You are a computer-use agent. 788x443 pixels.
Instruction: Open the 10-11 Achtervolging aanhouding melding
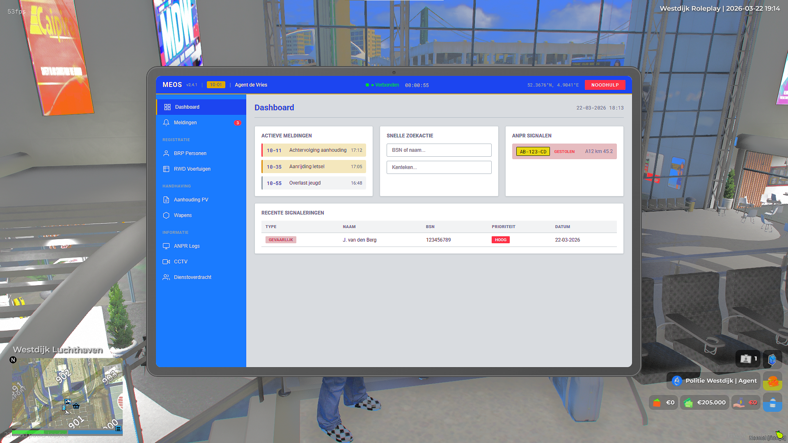314,150
